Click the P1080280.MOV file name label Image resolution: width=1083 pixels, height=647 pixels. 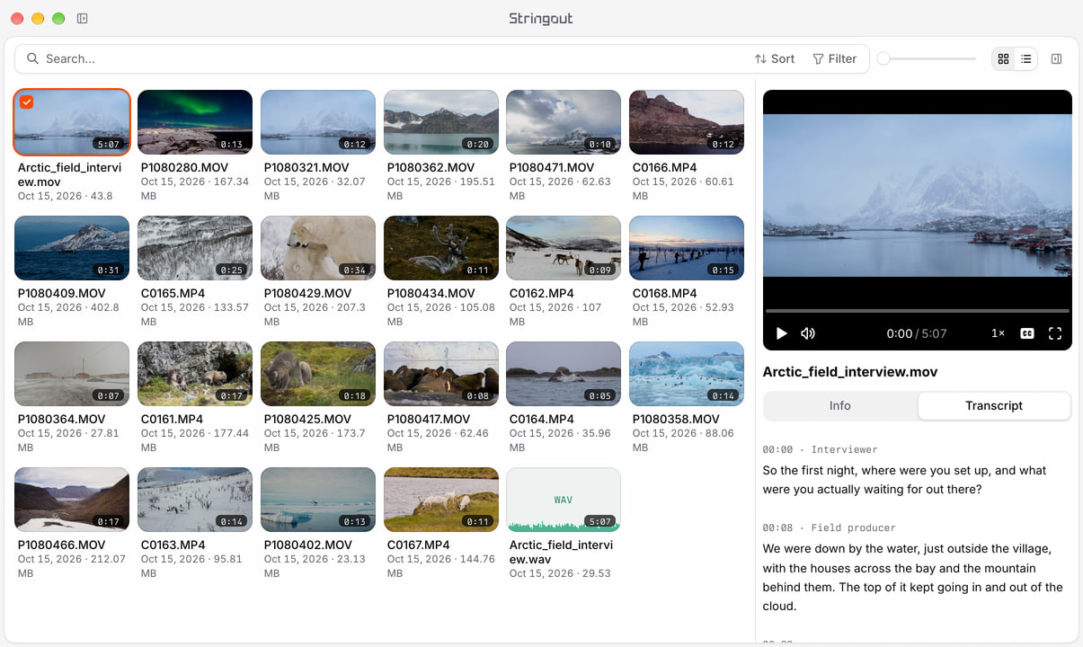(184, 167)
